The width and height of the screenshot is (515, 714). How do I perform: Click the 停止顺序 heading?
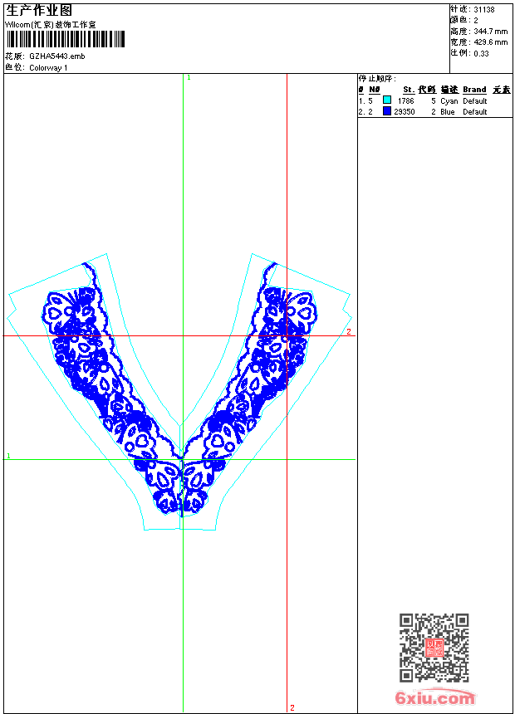coord(377,78)
